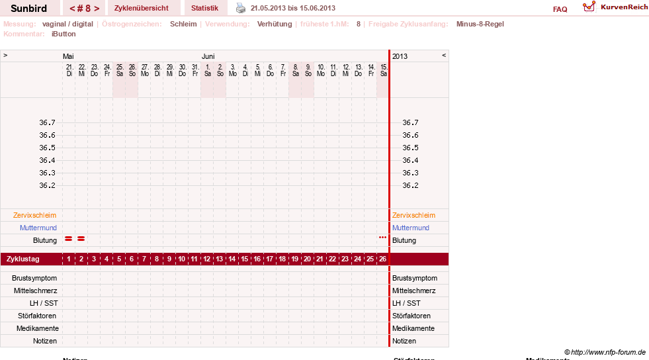Click the left Muttermund label

38,228
